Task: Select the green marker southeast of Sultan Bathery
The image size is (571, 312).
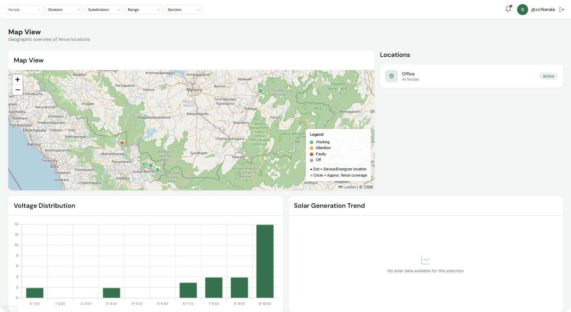Action: tap(157, 170)
